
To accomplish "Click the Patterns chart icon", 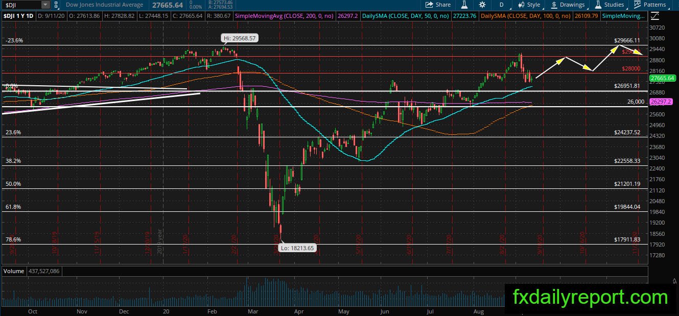I will tap(638, 5).
